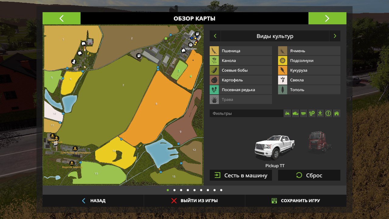
Task: Open next menu page with right arrow
Action: 327,18
